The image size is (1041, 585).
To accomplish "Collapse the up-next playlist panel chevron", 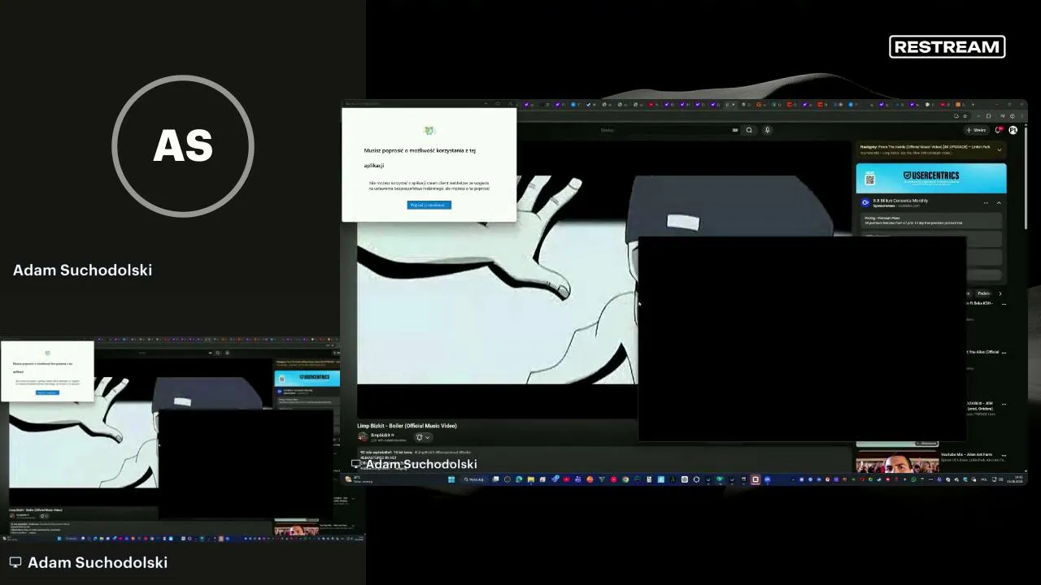I will point(1000,149).
